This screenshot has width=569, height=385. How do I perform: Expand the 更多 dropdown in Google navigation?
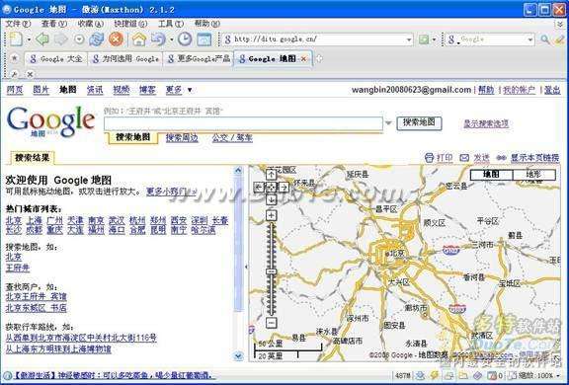click(x=190, y=90)
